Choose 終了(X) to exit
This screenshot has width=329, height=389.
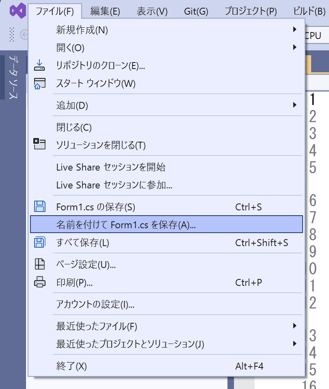[167, 366]
